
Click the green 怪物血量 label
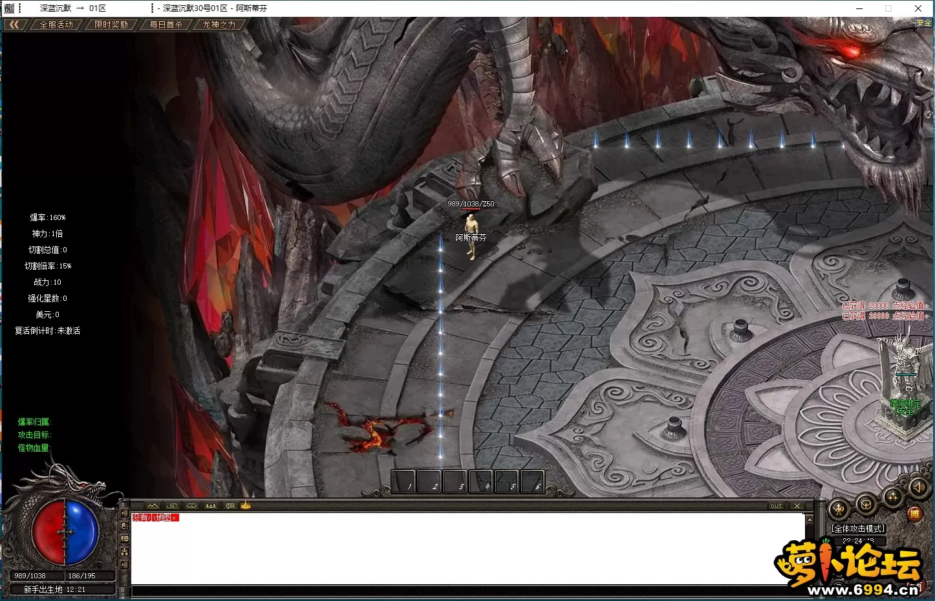pos(34,448)
